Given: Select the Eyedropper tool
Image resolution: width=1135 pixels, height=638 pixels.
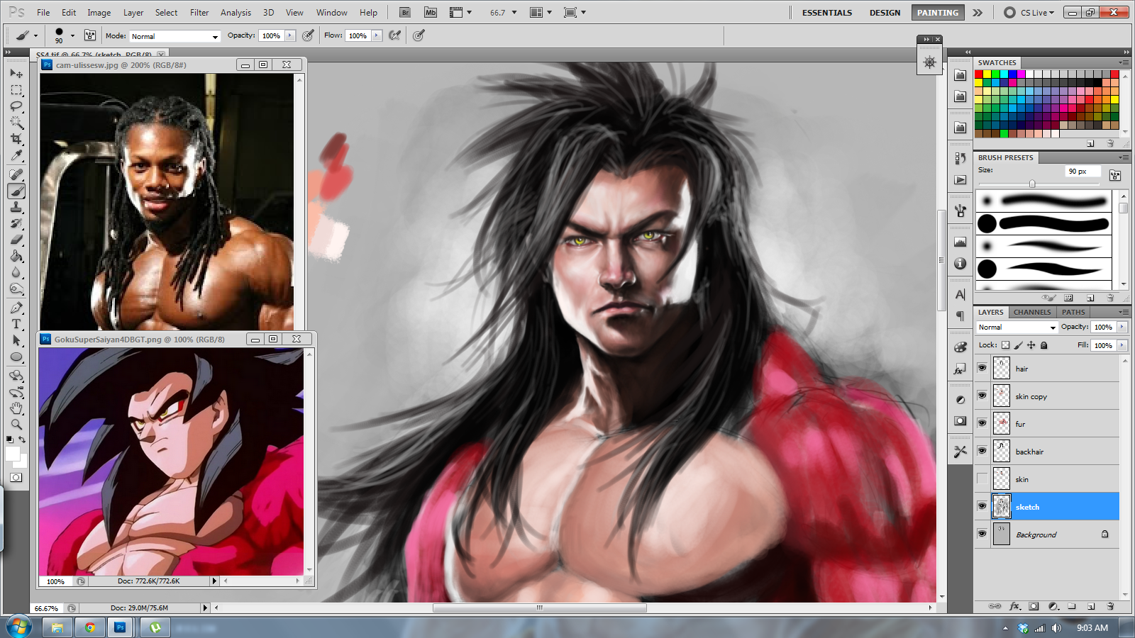Looking at the screenshot, I should tap(16, 155).
